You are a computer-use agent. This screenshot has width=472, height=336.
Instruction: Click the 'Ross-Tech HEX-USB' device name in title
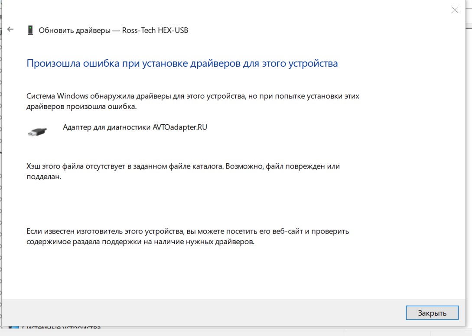click(x=156, y=30)
